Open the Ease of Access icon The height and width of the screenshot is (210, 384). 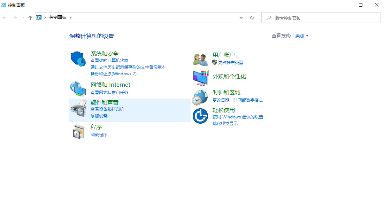[x=200, y=116]
